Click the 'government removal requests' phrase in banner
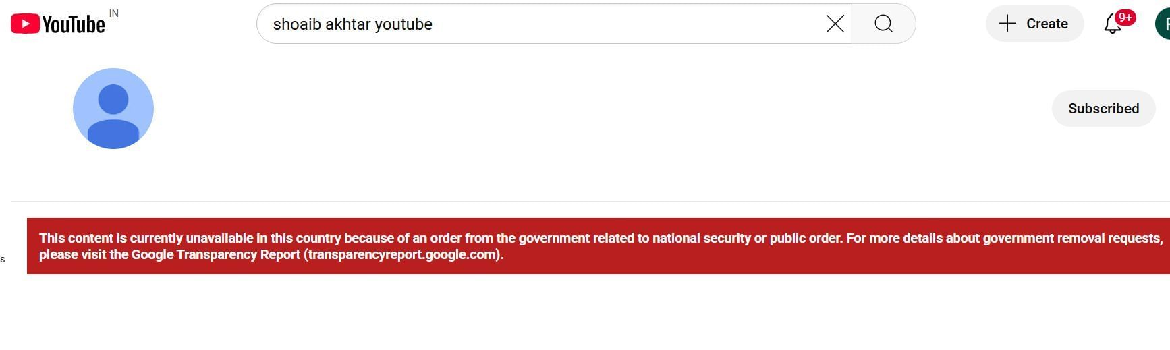Screen dimensions: 1170x350 pos(1071,238)
